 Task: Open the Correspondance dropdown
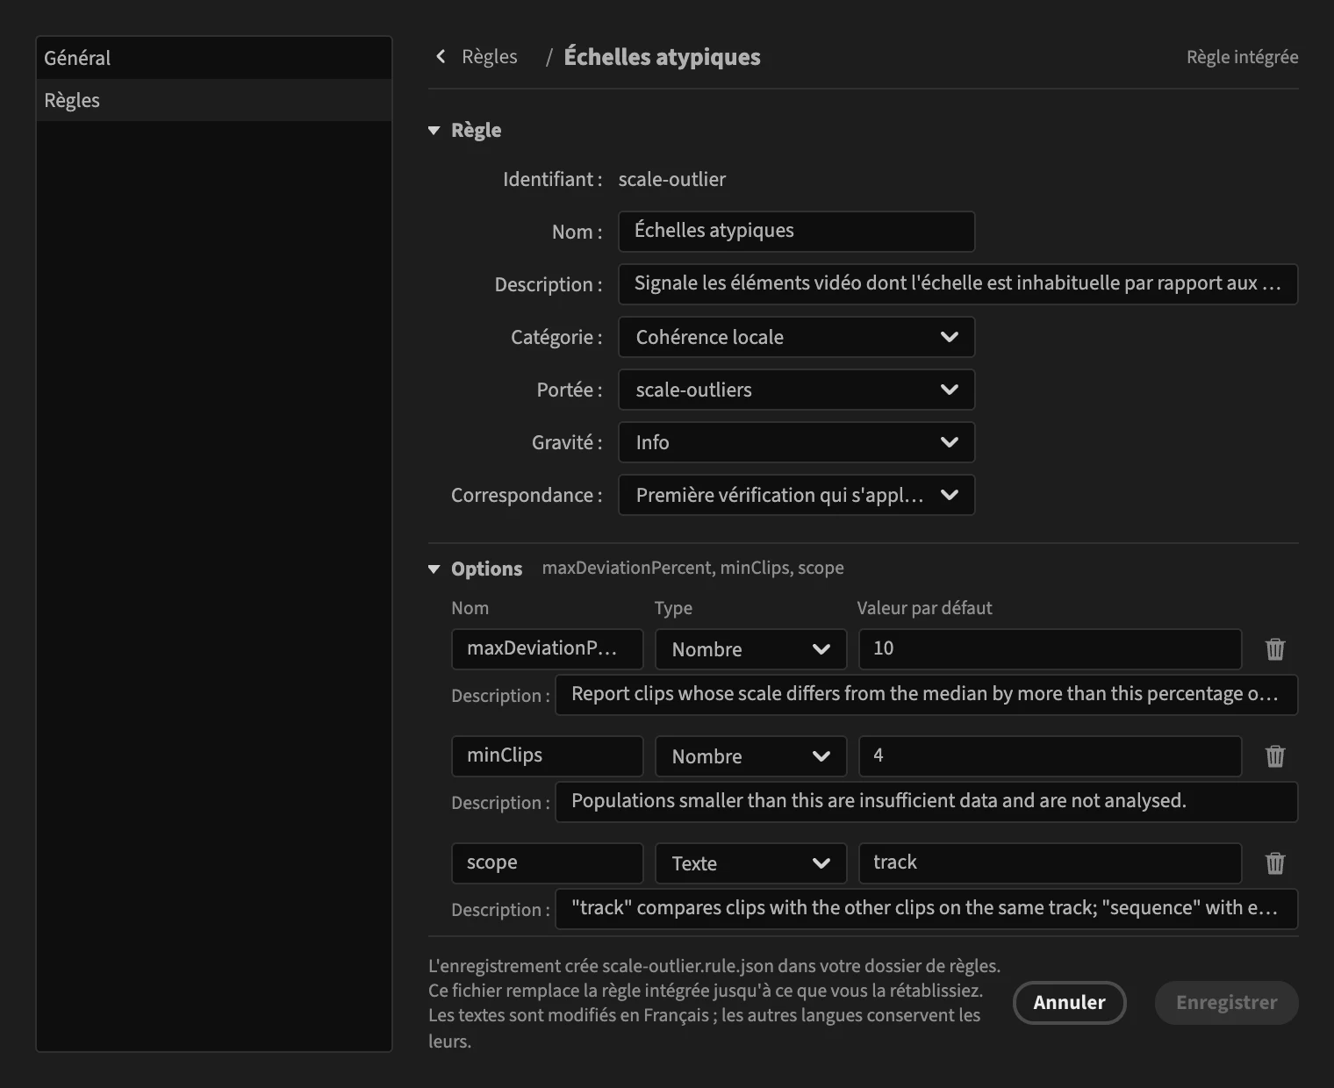click(x=796, y=495)
